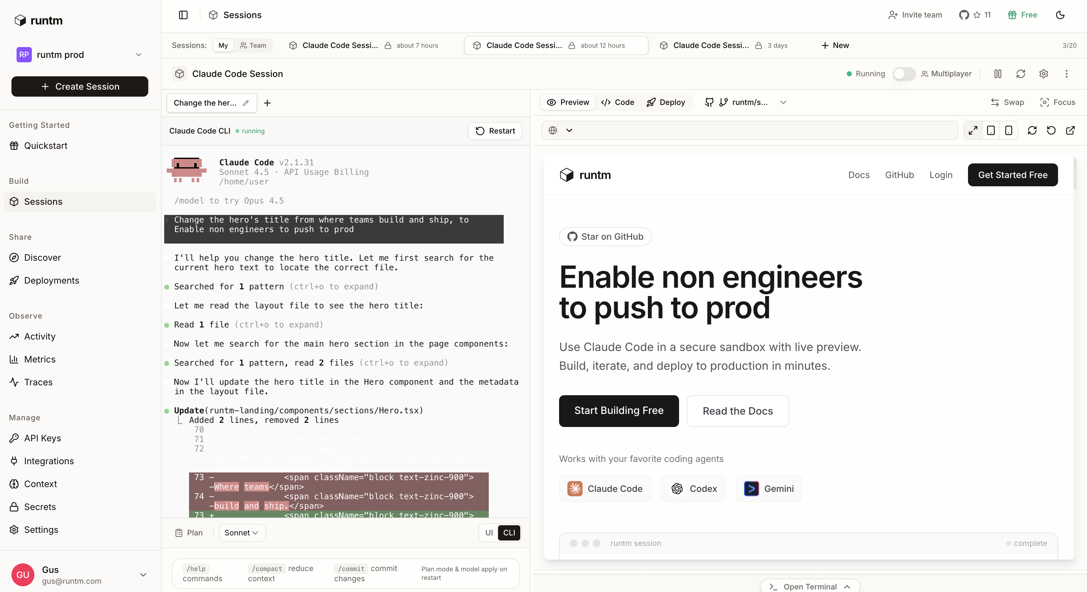The image size is (1087, 592).
Task: Expand the Gus account menu
Action: tap(144, 575)
